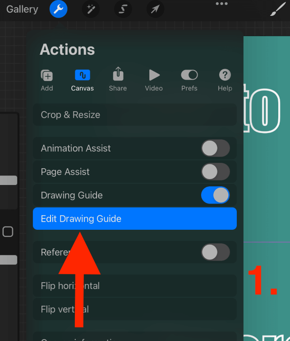The image size is (290, 341).
Task: Open the Add tab in Actions
Action: [47, 81]
